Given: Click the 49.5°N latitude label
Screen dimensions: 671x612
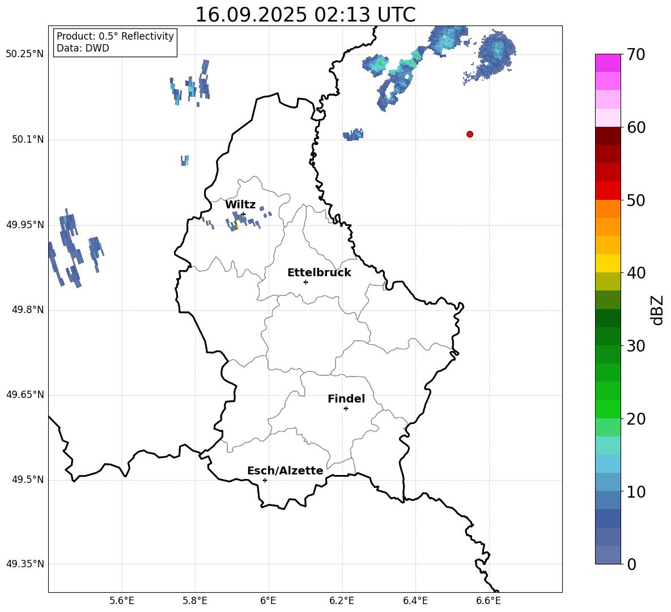Looking at the screenshot, I should pos(27,480).
